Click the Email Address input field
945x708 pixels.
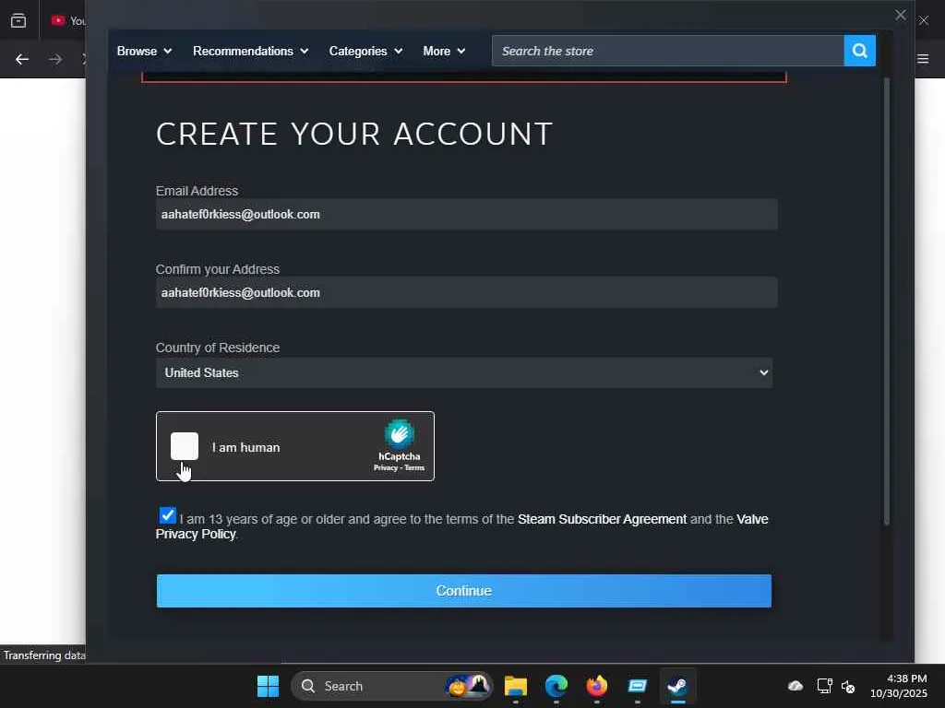(x=466, y=214)
